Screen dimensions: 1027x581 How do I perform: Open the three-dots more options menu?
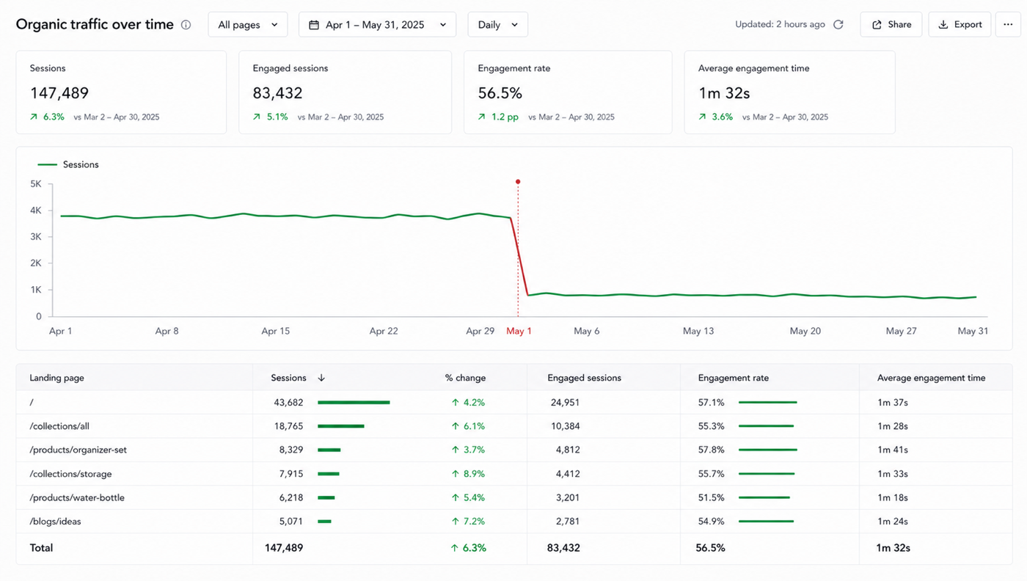point(1008,25)
